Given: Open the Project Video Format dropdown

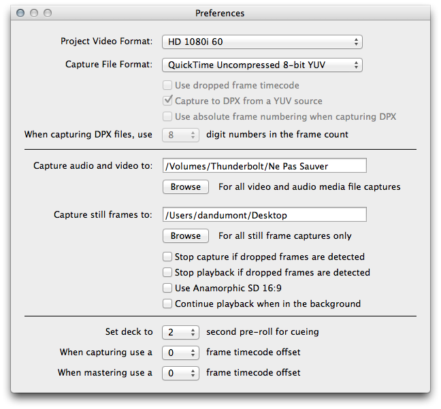Looking at the screenshot, I should [x=262, y=42].
